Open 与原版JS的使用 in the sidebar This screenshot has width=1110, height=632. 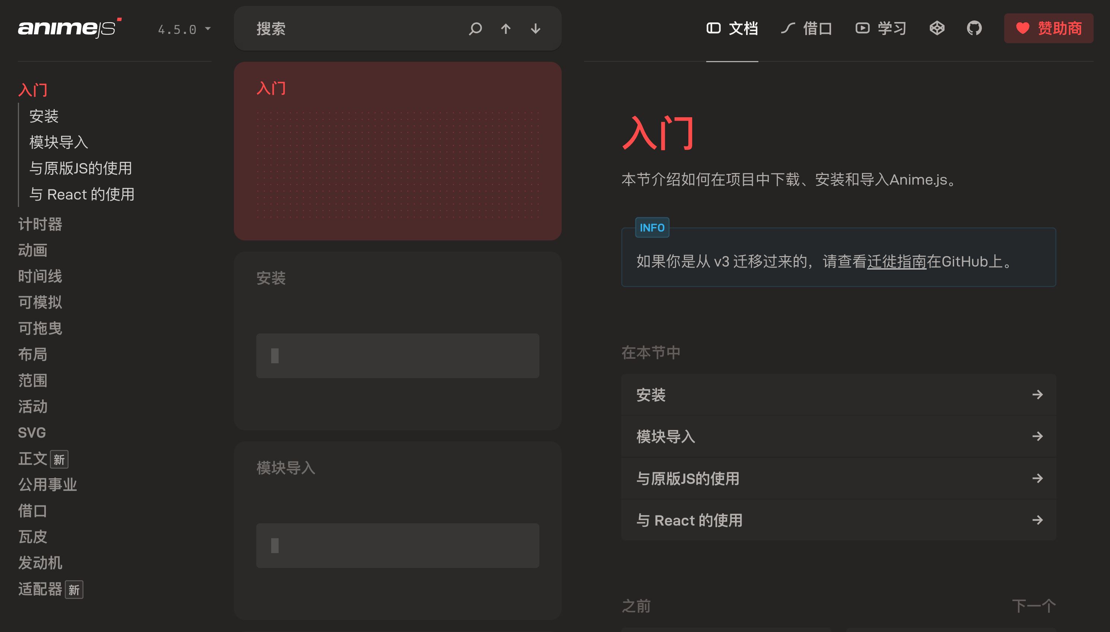[x=81, y=168]
